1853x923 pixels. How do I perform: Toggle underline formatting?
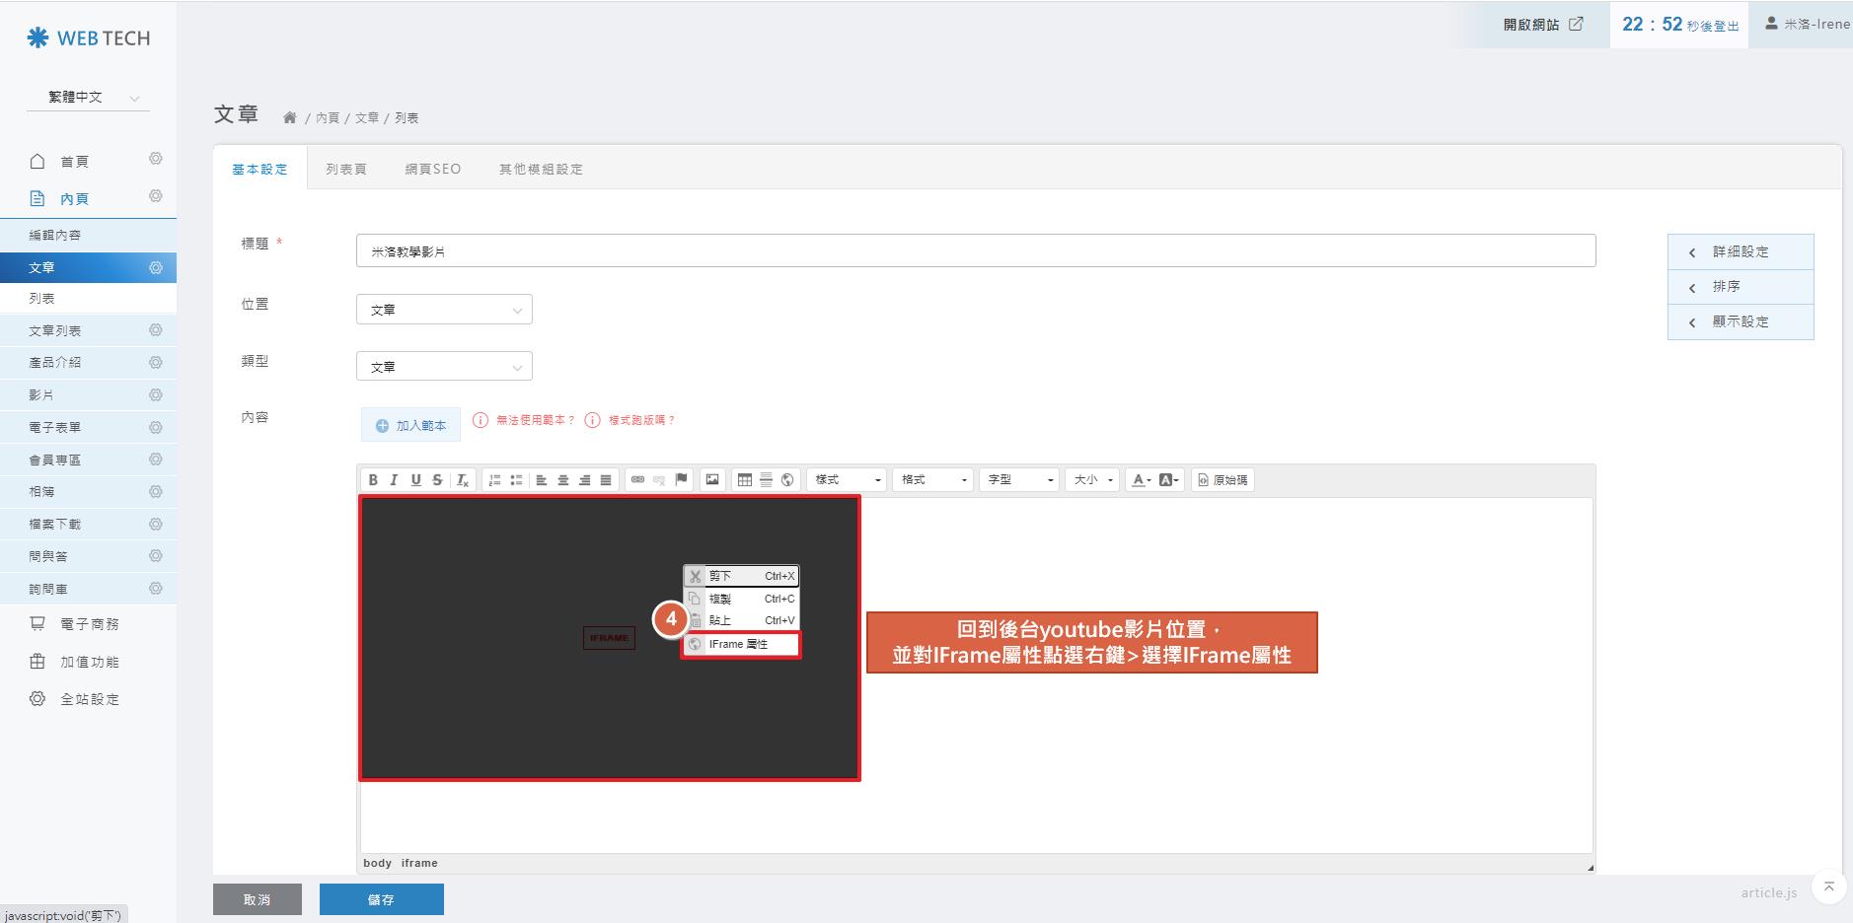coord(415,480)
